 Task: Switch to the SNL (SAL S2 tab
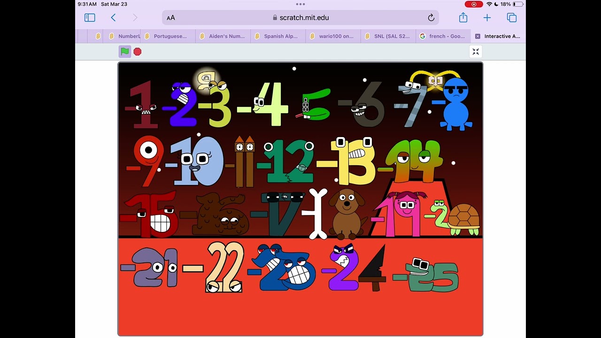click(x=388, y=36)
